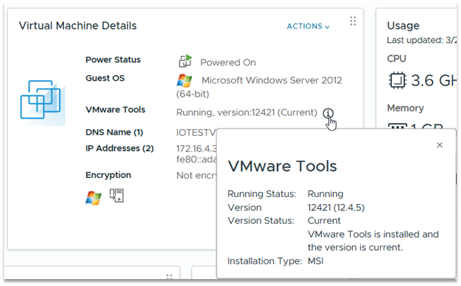Click the 'Guest OS' label

tap(105, 78)
